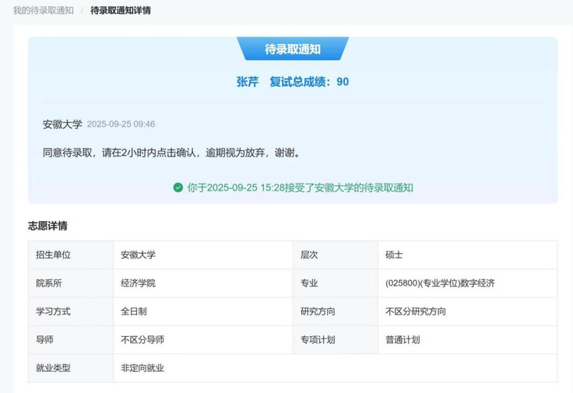
Task: Click the 全日制 study mode cell
Action: coord(134,311)
